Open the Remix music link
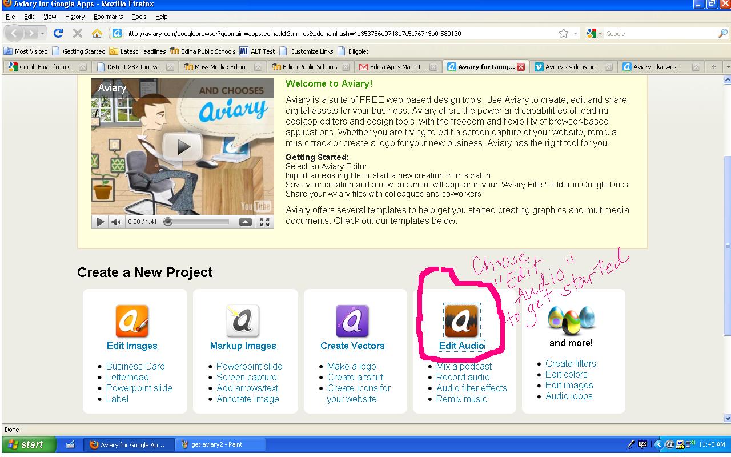The image size is (731, 457). tap(461, 399)
